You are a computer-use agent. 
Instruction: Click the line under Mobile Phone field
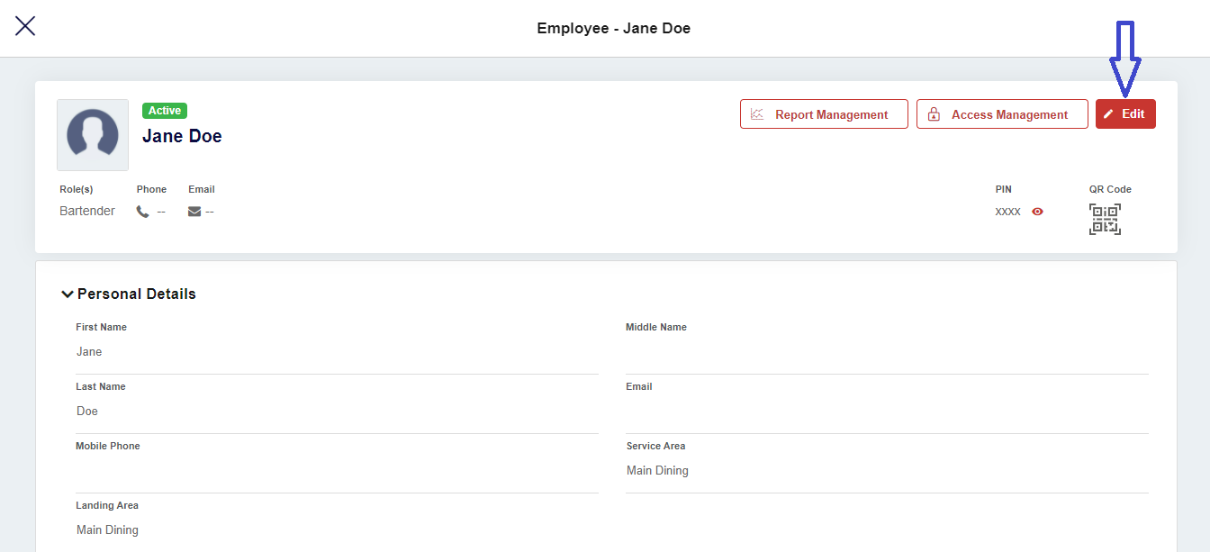tap(337, 492)
